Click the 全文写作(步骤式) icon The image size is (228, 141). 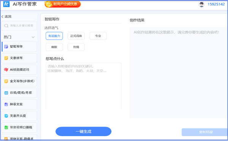pos(6,81)
